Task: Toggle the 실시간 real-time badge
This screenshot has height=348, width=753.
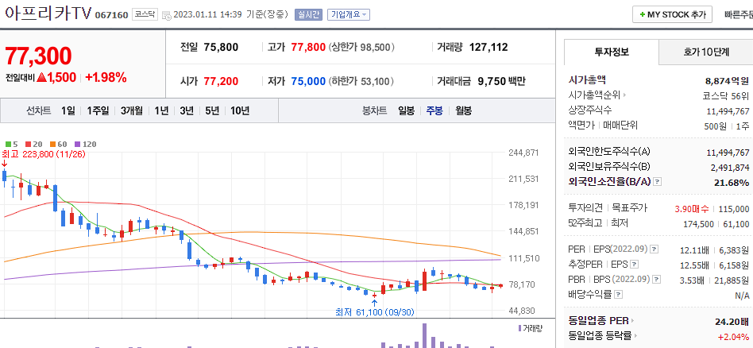Action: pos(308,14)
